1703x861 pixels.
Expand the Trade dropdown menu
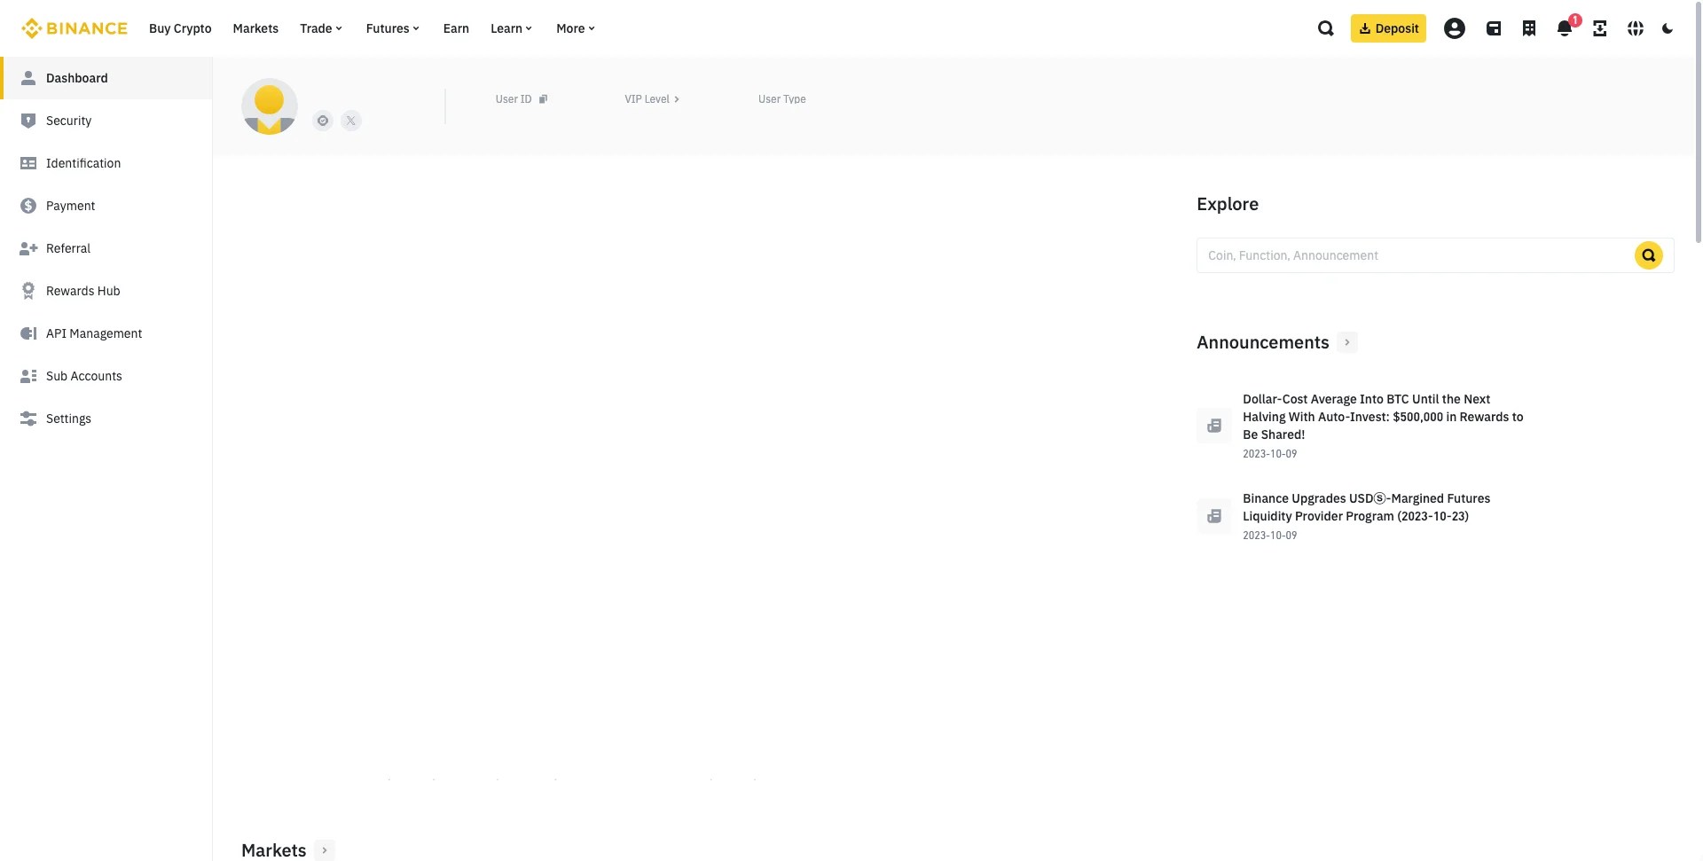coord(320,27)
